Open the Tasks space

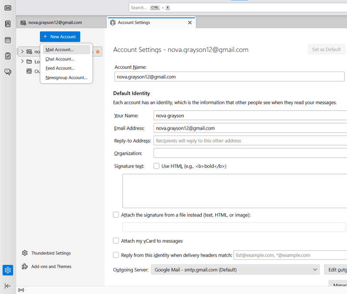click(7, 56)
